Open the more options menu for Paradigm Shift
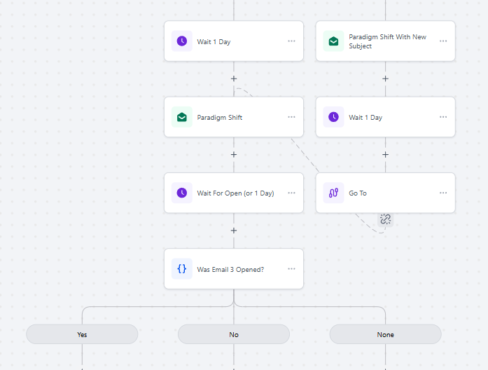The width and height of the screenshot is (488, 370). tap(292, 117)
